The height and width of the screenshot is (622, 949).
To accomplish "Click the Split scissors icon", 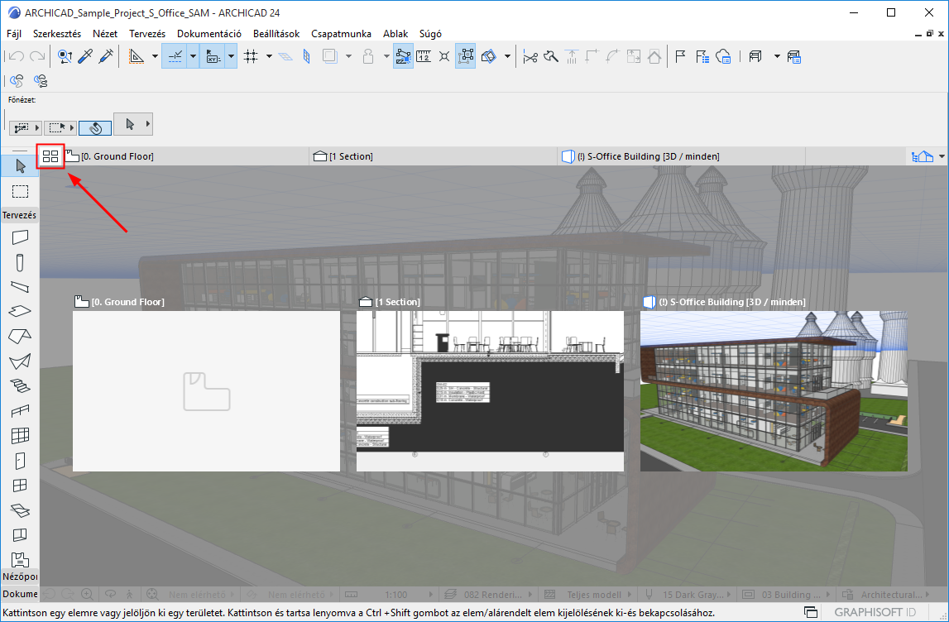I will (x=530, y=56).
